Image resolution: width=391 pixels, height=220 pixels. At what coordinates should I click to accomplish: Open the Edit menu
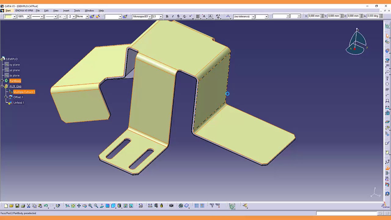pyautogui.click(x=46, y=11)
